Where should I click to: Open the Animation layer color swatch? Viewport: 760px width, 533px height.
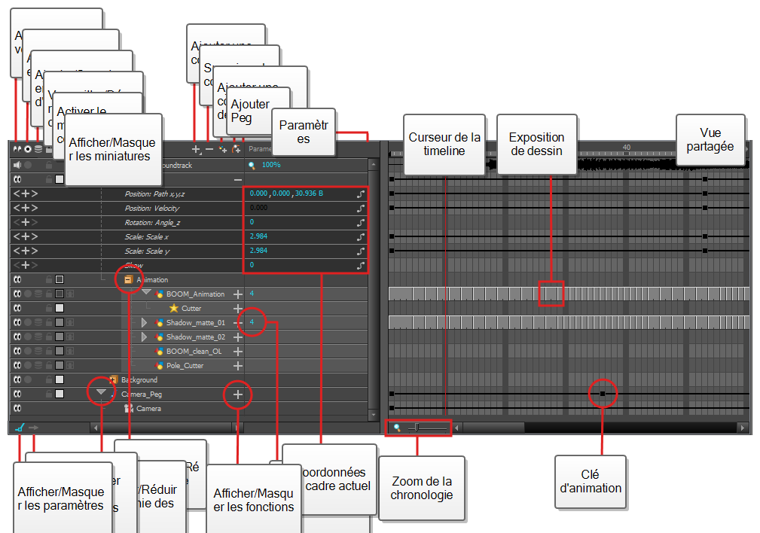pyautogui.click(x=60, y=279)
